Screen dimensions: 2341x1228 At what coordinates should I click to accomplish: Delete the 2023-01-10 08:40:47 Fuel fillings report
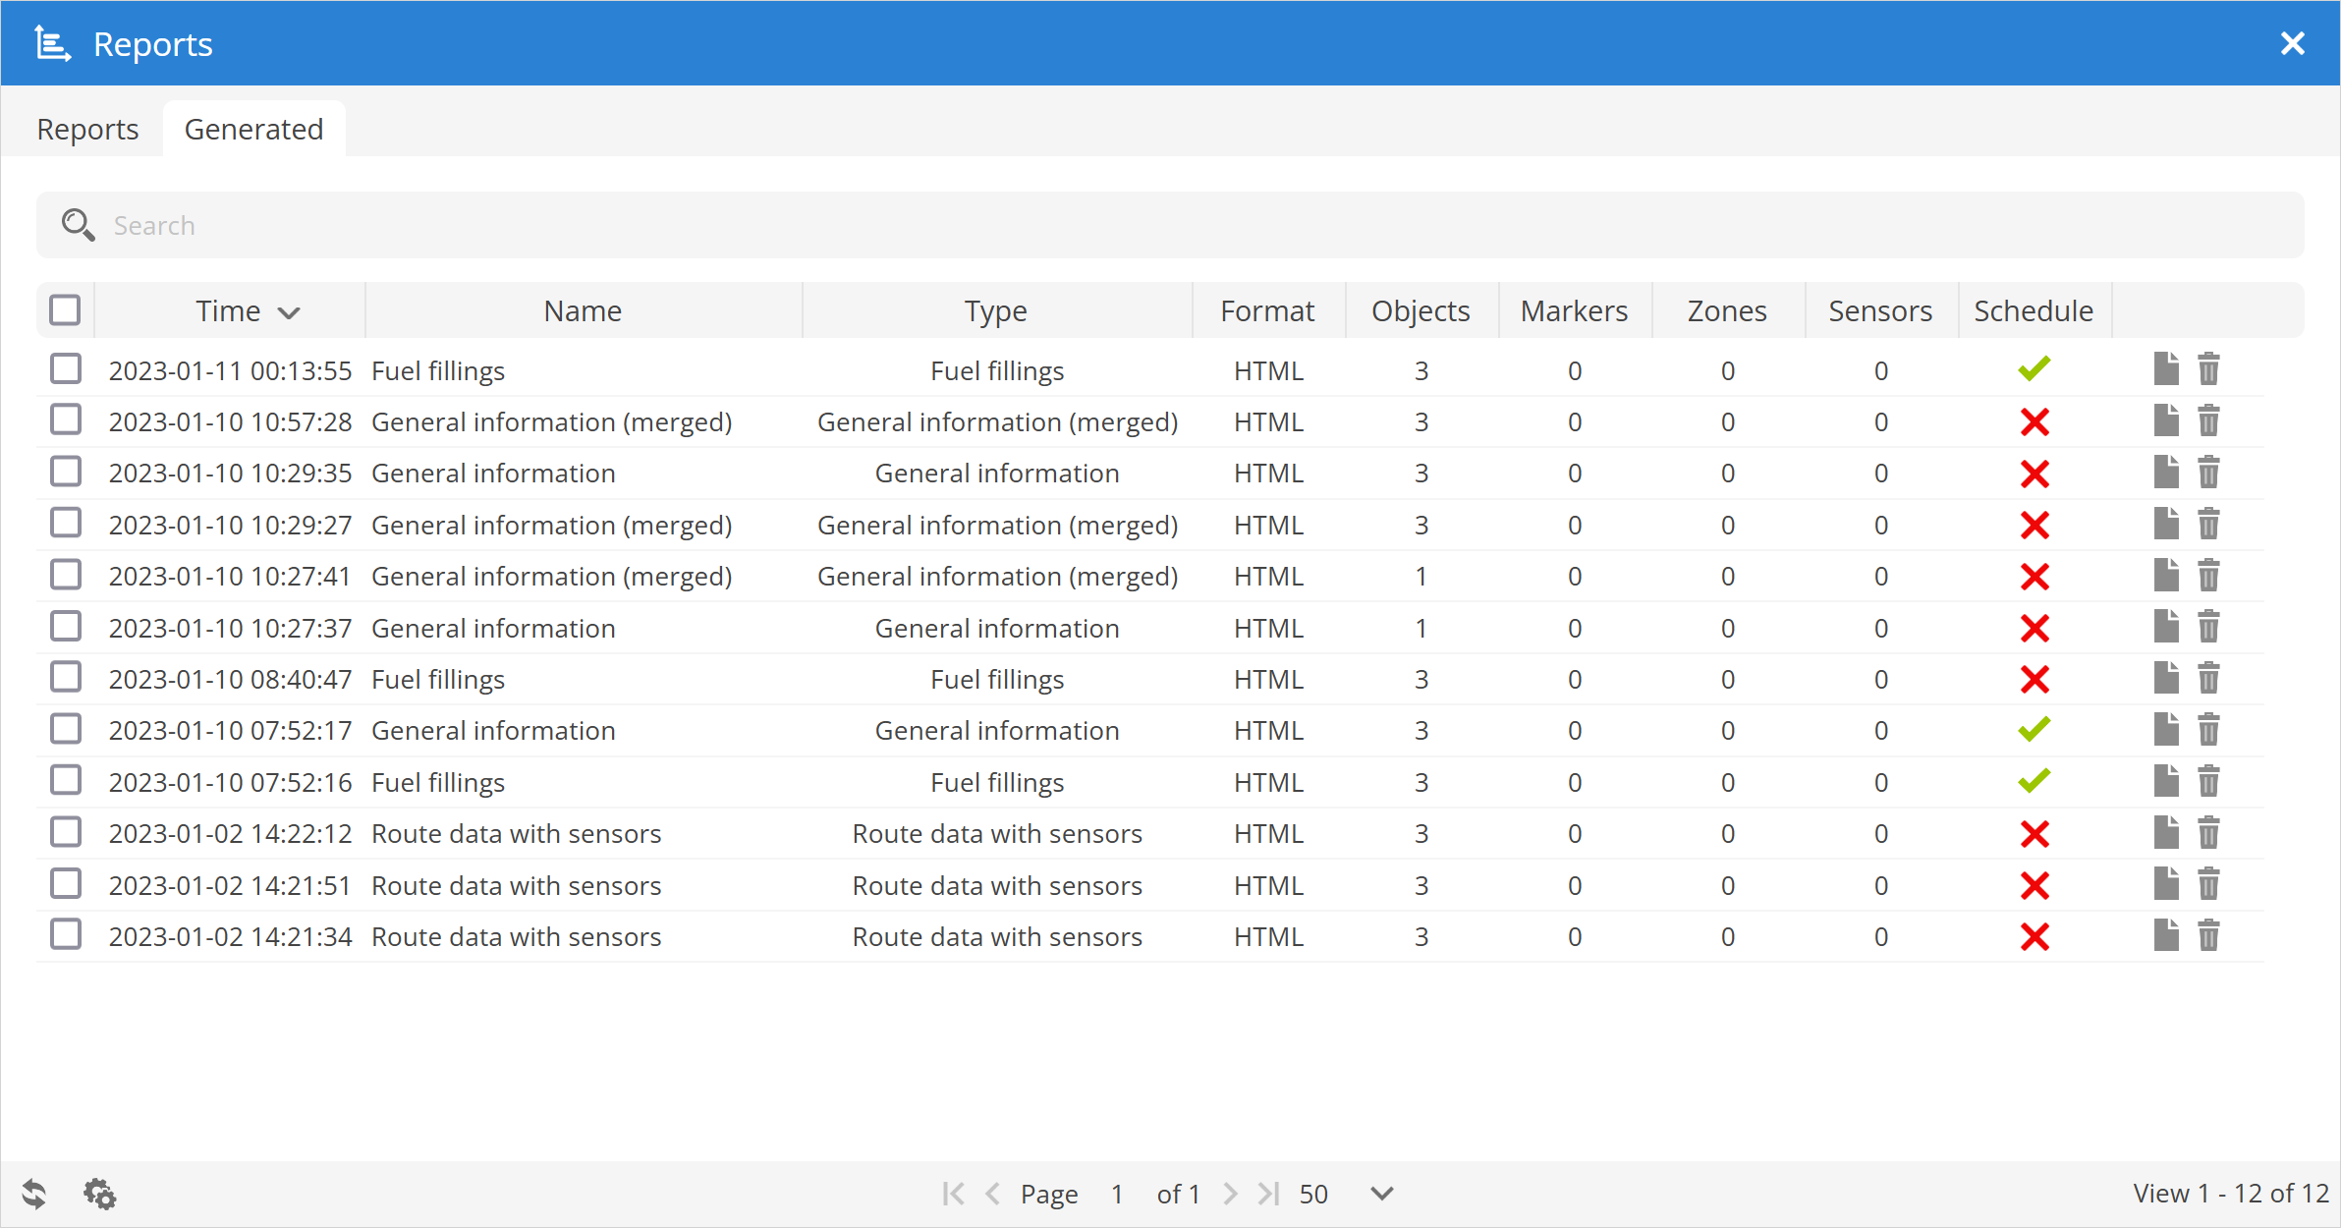click(2208, 679)
